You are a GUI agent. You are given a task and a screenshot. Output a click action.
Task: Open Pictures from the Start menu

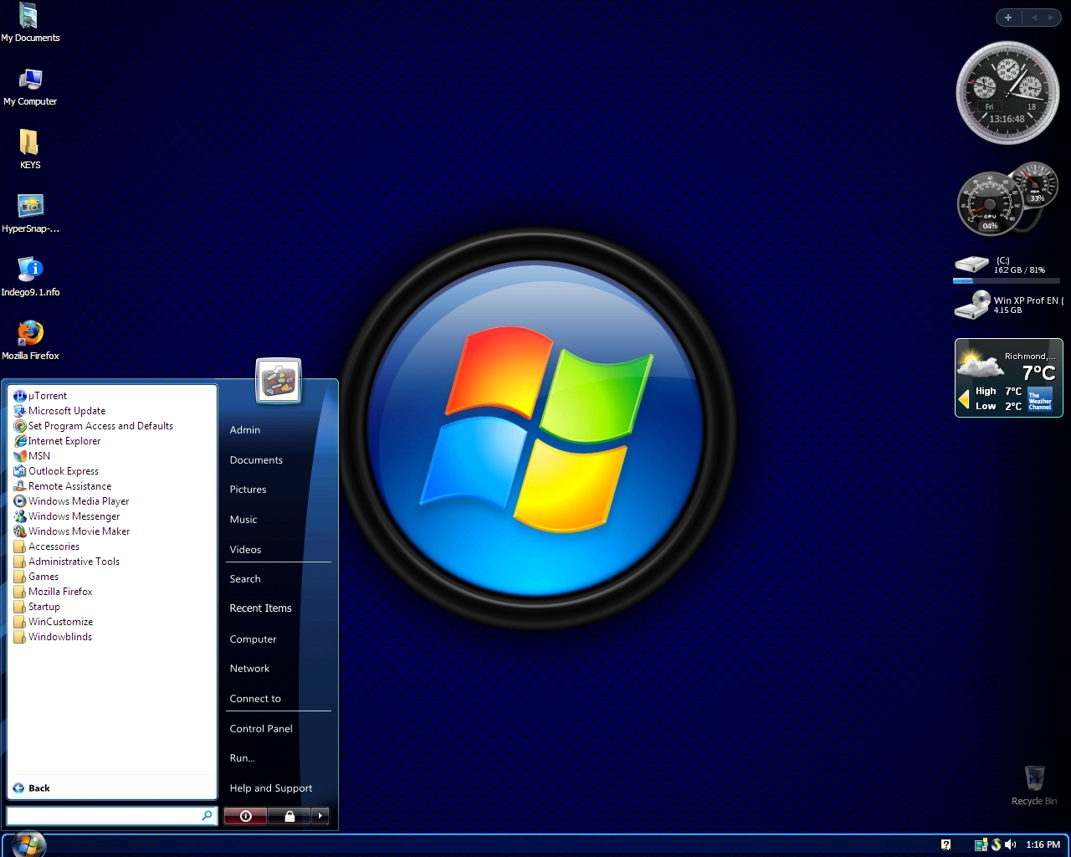(x=248, y=490)
